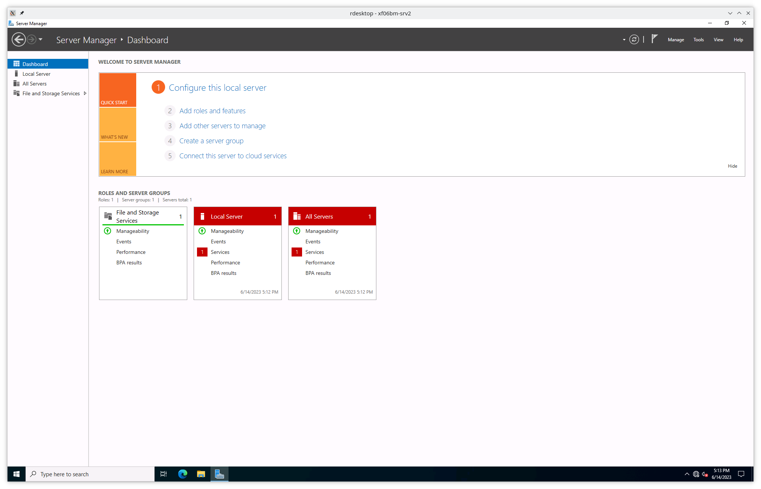The image size is (761, 489).
Task: Click BPA results in Local Server tile
Action: click(x=224, y=273)
